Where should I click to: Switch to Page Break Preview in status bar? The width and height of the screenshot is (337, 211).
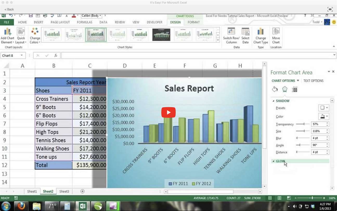pos(289,198)
